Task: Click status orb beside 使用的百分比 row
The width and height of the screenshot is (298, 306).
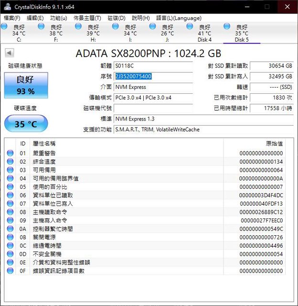Action: click(10, 186)
